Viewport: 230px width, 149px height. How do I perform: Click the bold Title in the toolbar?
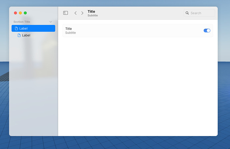(x=91, y=11)
